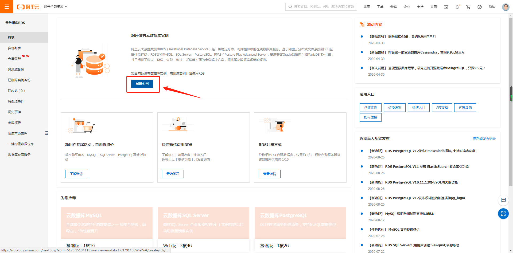This screenshot has height=253, width=513.
Task: Open the 如何收费 link
Action: point(184,155)
